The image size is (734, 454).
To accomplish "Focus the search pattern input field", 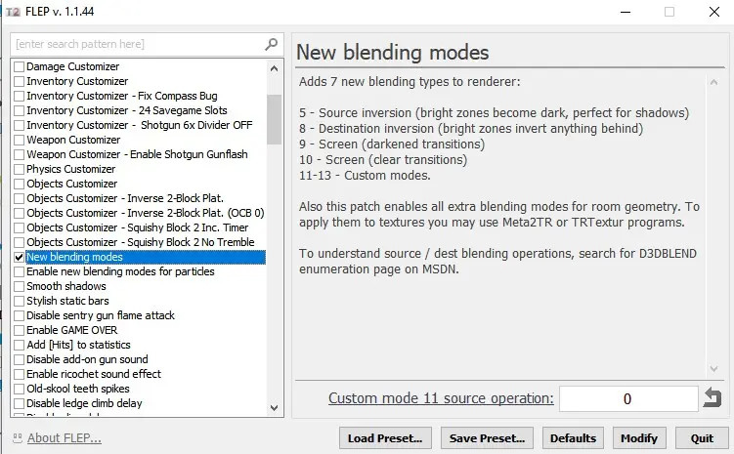I will tap(137, 45).
